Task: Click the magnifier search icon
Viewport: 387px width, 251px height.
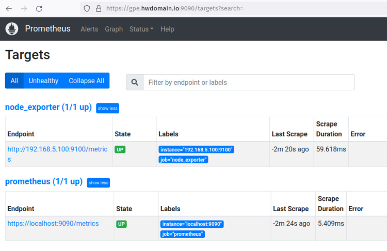Action: (x=135, y=82)
